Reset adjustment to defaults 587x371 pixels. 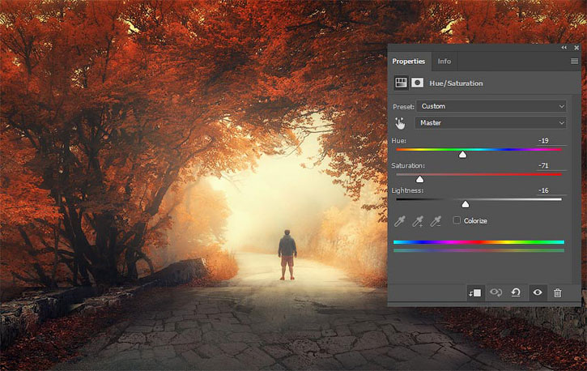[516, 292]
